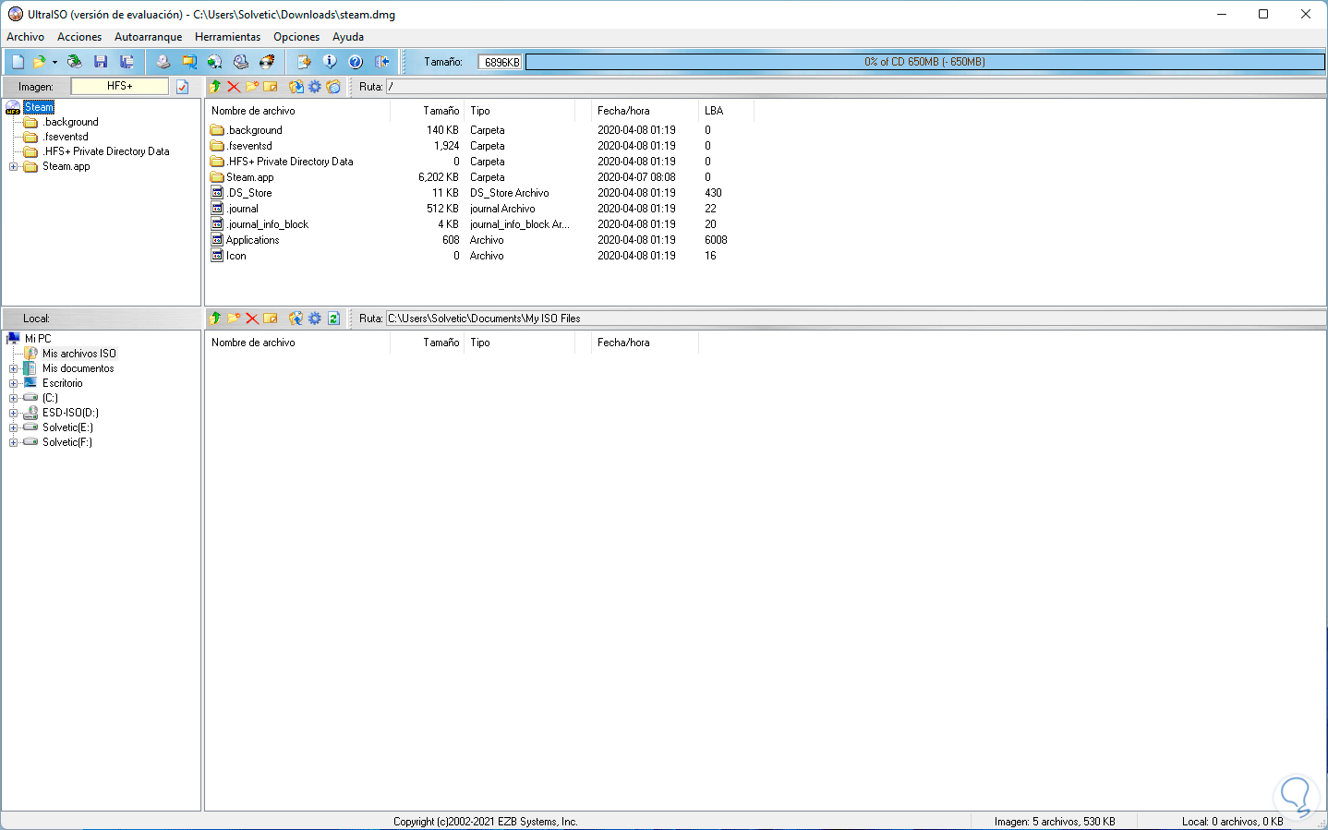The height and width of the screenshot is (830, 1328).
Task: Click the gear icon in Local toolbar
Action: point(315,319)
